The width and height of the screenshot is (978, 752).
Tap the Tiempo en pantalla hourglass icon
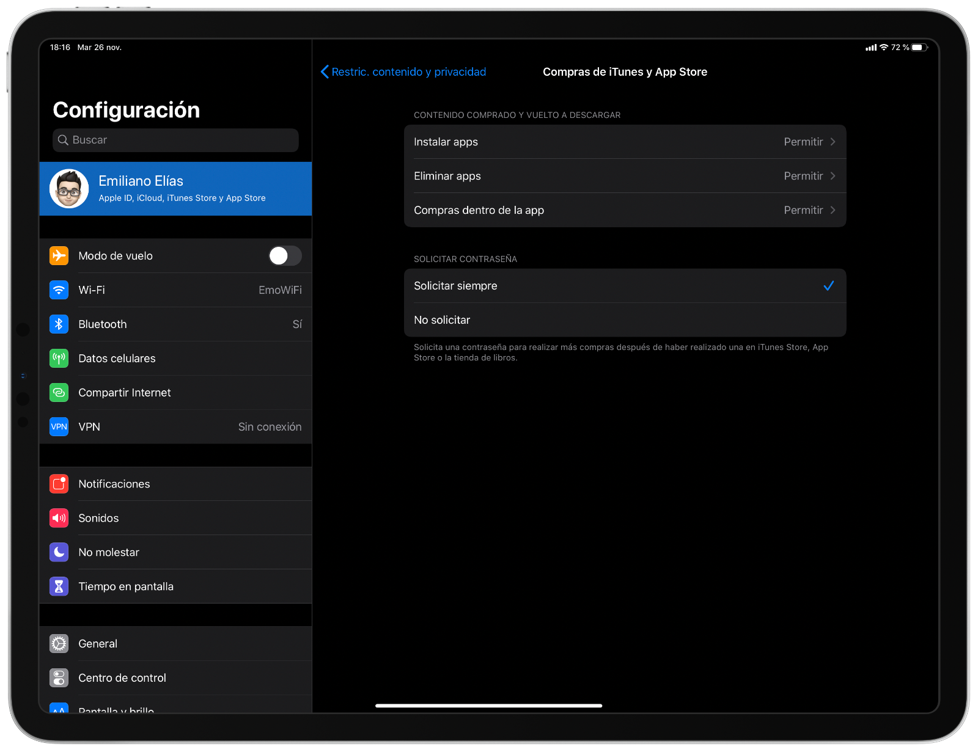pos(59,586)
